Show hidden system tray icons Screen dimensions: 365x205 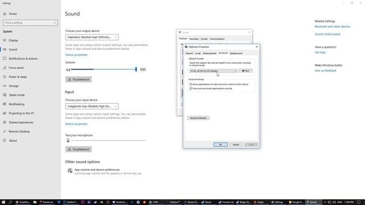(x=325, y=202)
